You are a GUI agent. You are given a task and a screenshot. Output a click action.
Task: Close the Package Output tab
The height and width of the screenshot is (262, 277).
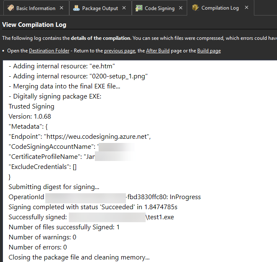click(x=125, y=8)
